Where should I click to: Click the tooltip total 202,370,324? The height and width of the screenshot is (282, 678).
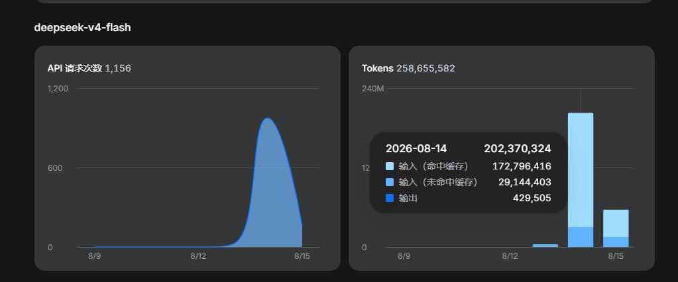pos(518,149)
